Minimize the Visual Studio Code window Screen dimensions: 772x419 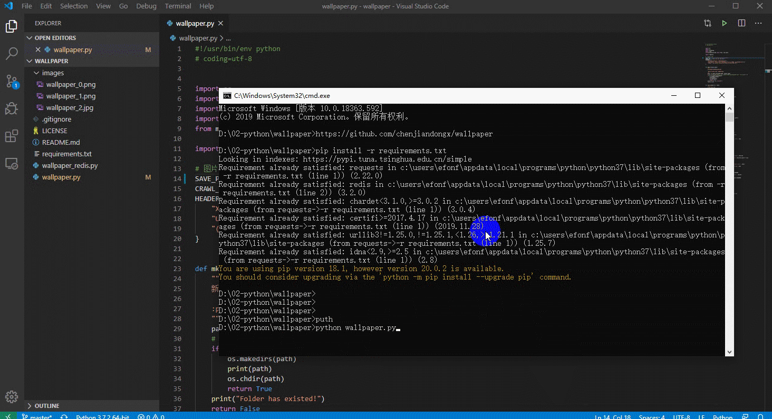pyautogui.click(x=711, y=6)
